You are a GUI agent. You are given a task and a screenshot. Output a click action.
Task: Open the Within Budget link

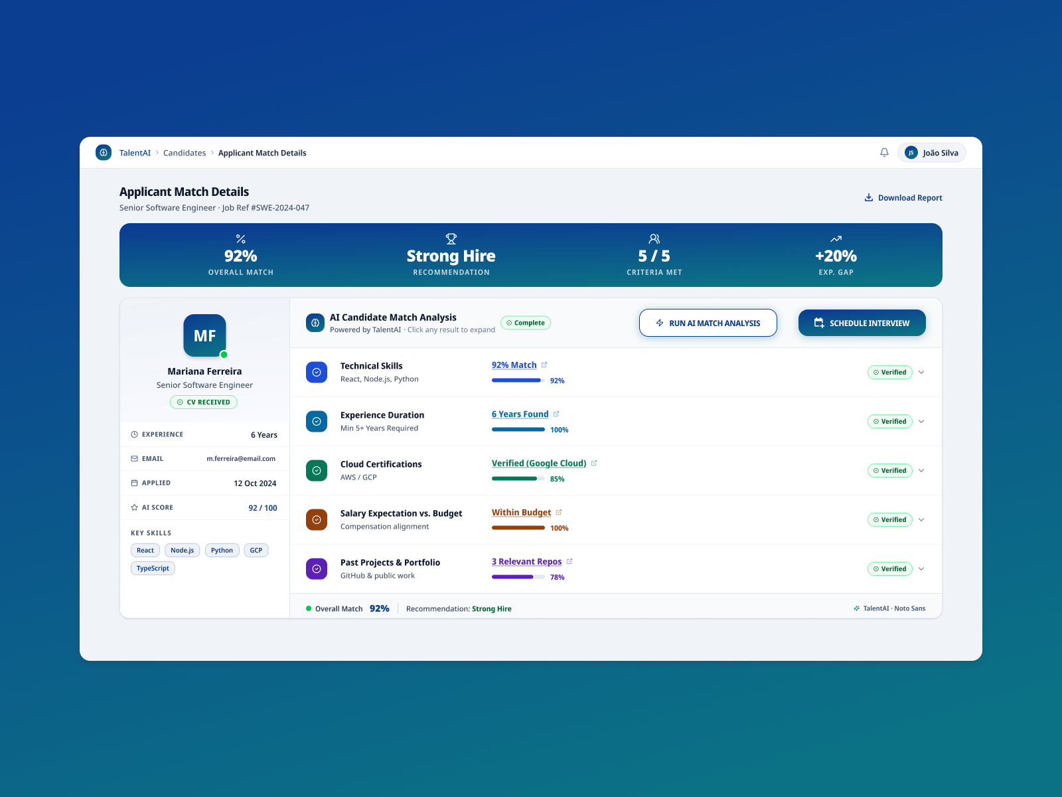522,512
